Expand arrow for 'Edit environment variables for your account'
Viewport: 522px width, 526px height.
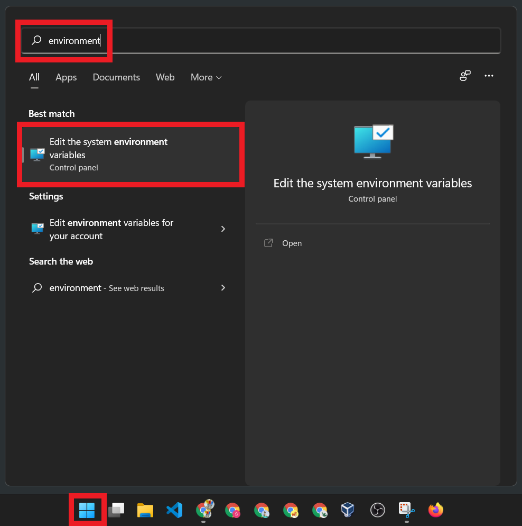coord(223,229)
